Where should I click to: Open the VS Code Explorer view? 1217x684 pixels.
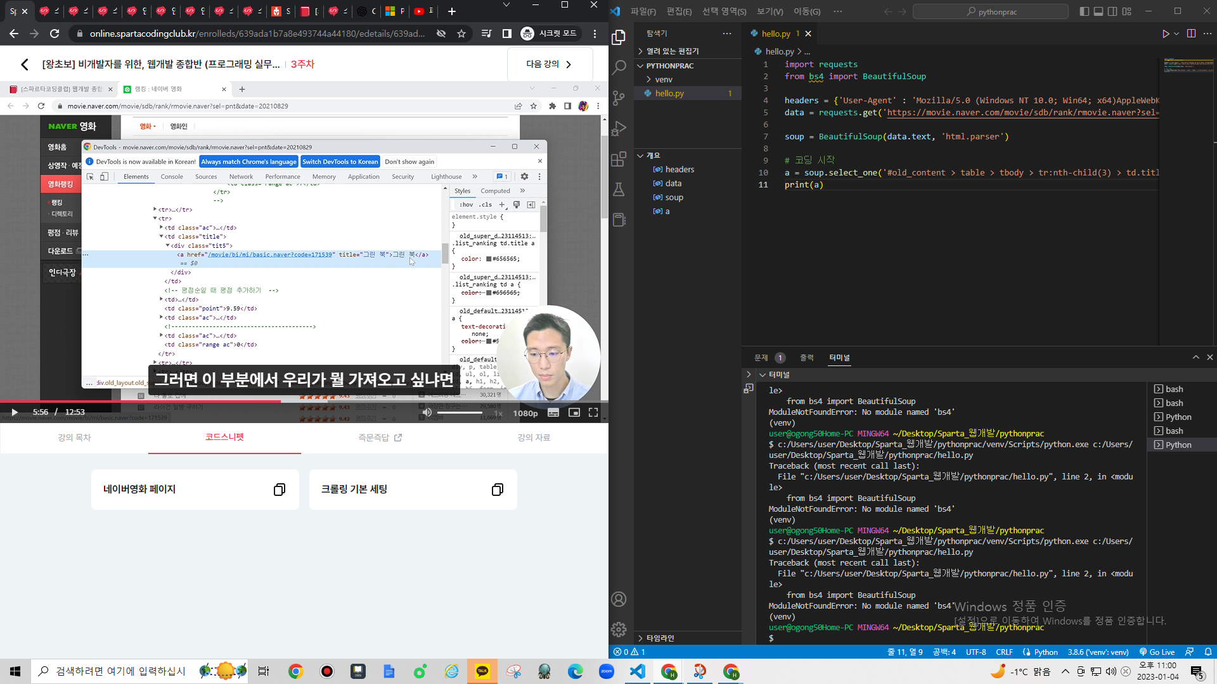tap(619, 37)
